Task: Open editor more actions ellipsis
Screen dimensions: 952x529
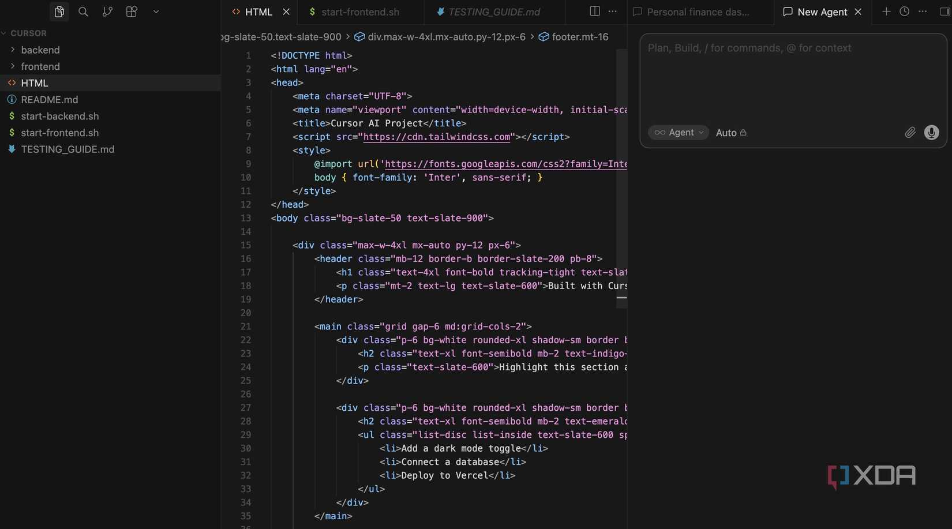Action: point(613,12)
